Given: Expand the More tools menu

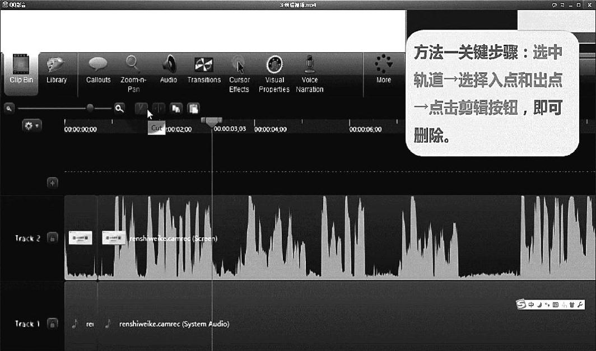Looking at the screenshot, I should 384,70.
